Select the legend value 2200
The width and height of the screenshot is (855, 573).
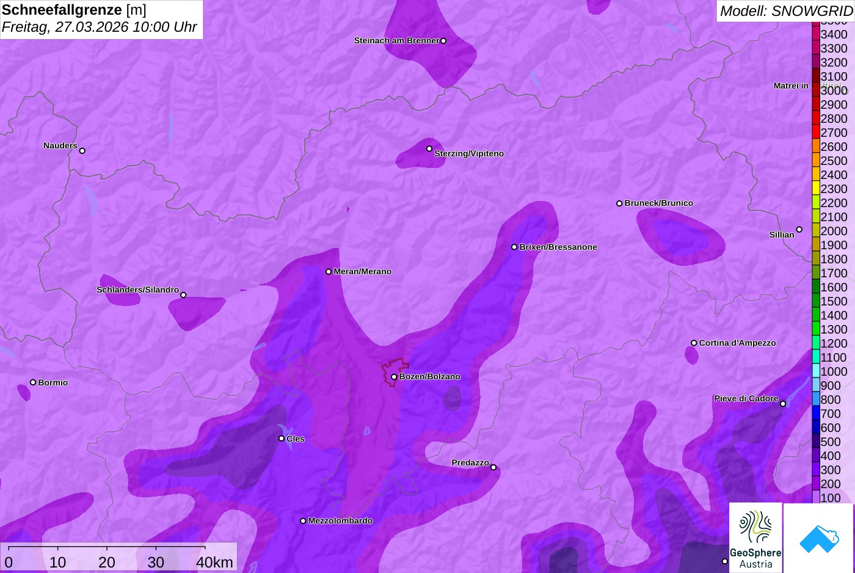tap(834, 203)
